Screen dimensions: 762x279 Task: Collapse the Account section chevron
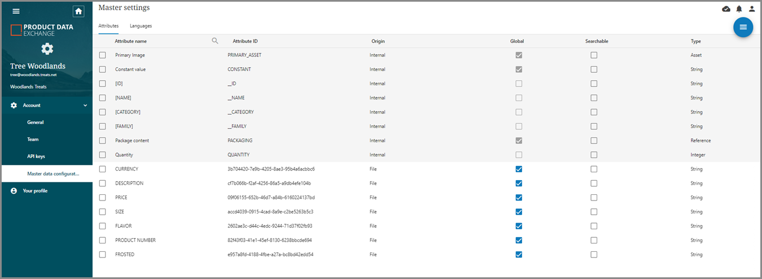tap(85, 106)
